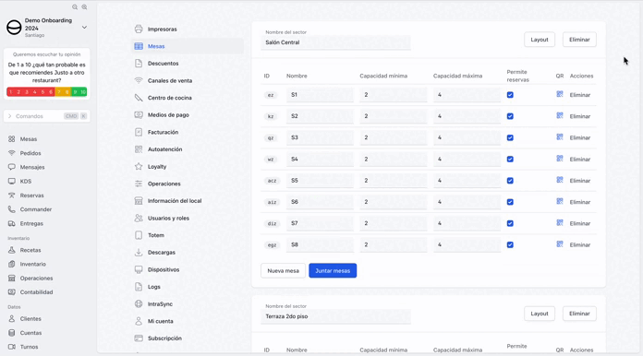Click the zoom in magnifier icon

[x=84, y=7]
